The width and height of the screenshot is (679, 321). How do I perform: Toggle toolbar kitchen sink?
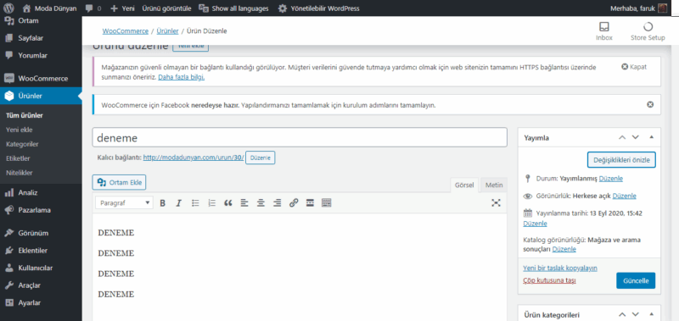click(327, 202)
